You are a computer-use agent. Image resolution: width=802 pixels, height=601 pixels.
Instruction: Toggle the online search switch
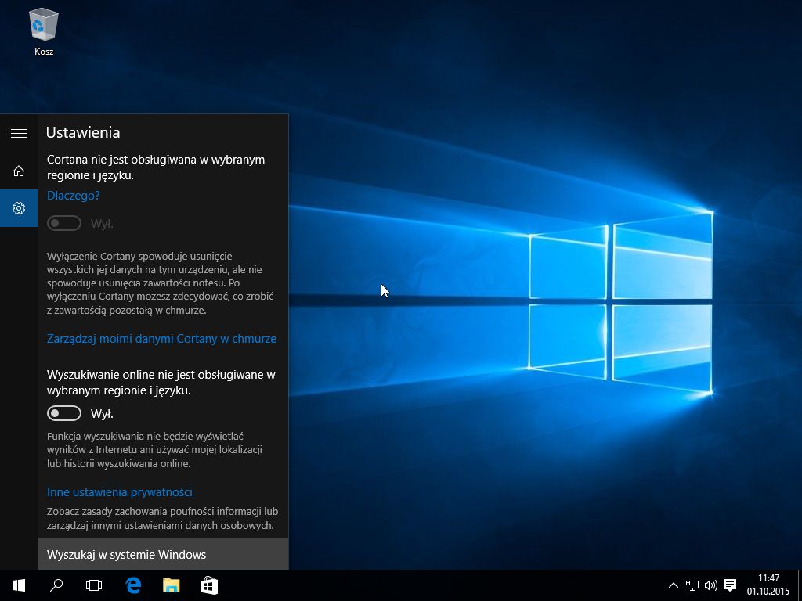pos(64,413)
